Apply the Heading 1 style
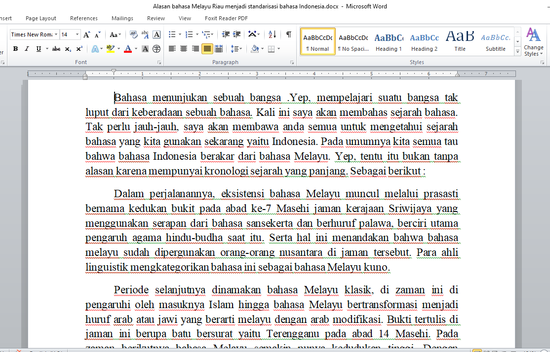Screen dimensions: 550x352 (x=389, y=41)
